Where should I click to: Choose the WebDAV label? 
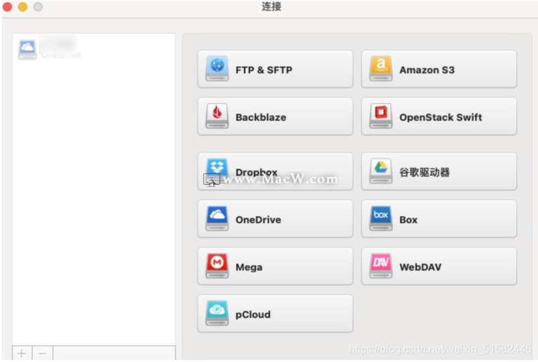pyautogui.click(x=420, y=267)
